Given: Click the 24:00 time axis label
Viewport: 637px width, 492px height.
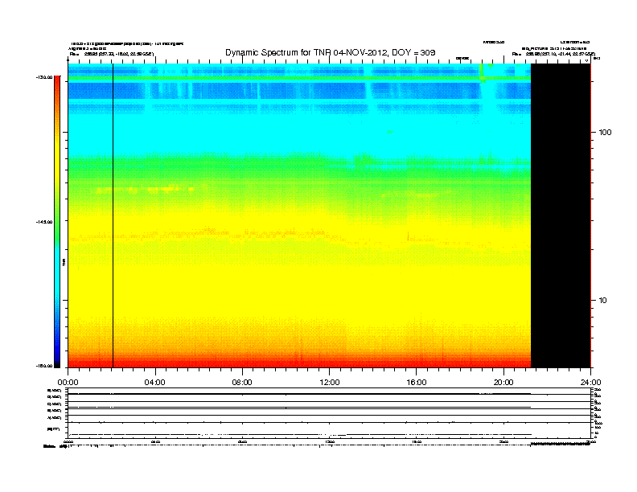Looking at the screenshot, I should click(590, 383).
